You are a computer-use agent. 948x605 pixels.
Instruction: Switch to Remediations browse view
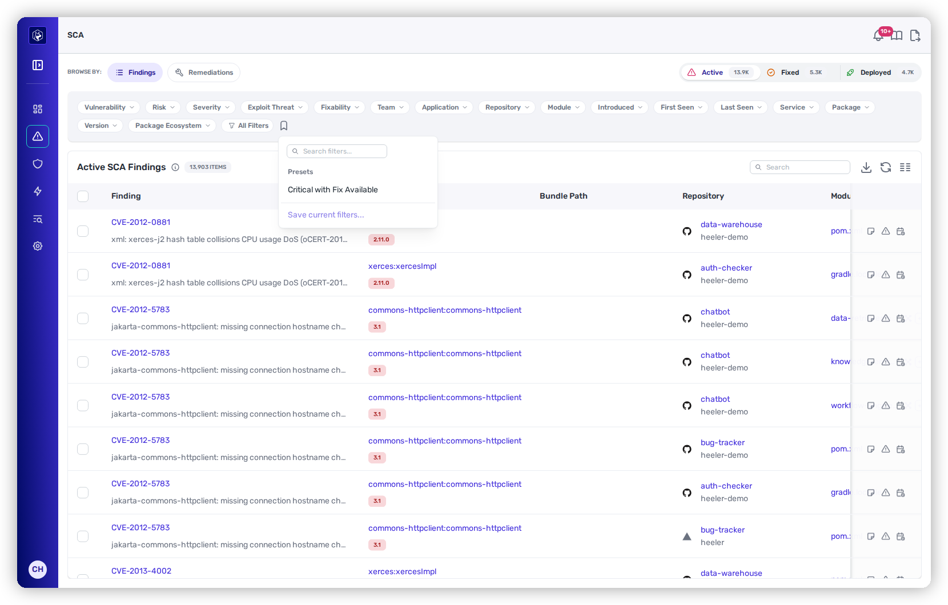point(204,72)
